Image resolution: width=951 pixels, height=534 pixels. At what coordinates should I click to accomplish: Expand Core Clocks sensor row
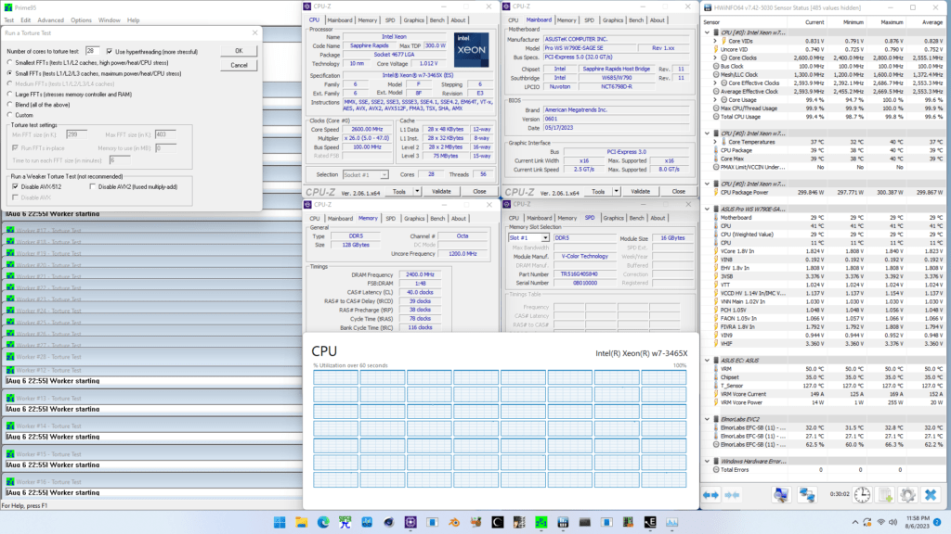pyautogui.click(x=715, y=58)
